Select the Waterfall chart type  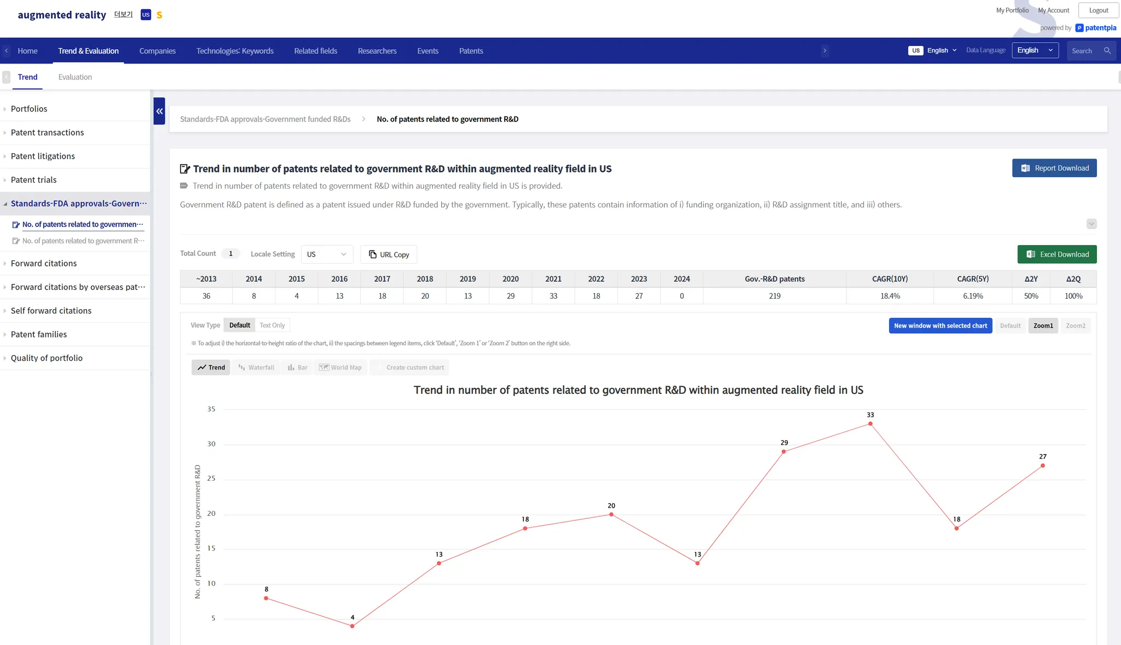(x=256, y=368)
